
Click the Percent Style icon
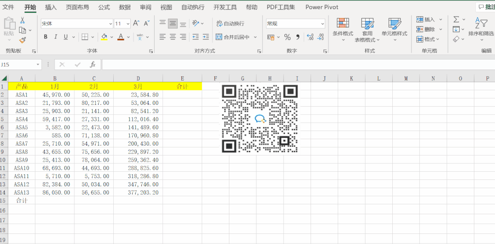pyautogui.click(x=287, y=37)
